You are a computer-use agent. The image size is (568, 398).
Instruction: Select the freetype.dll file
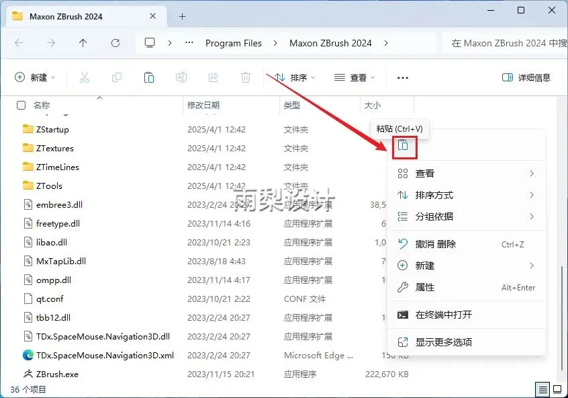tap(58, 223)
